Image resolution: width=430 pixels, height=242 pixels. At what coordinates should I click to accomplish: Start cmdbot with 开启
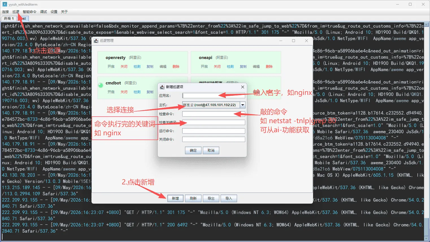(111, 92)
